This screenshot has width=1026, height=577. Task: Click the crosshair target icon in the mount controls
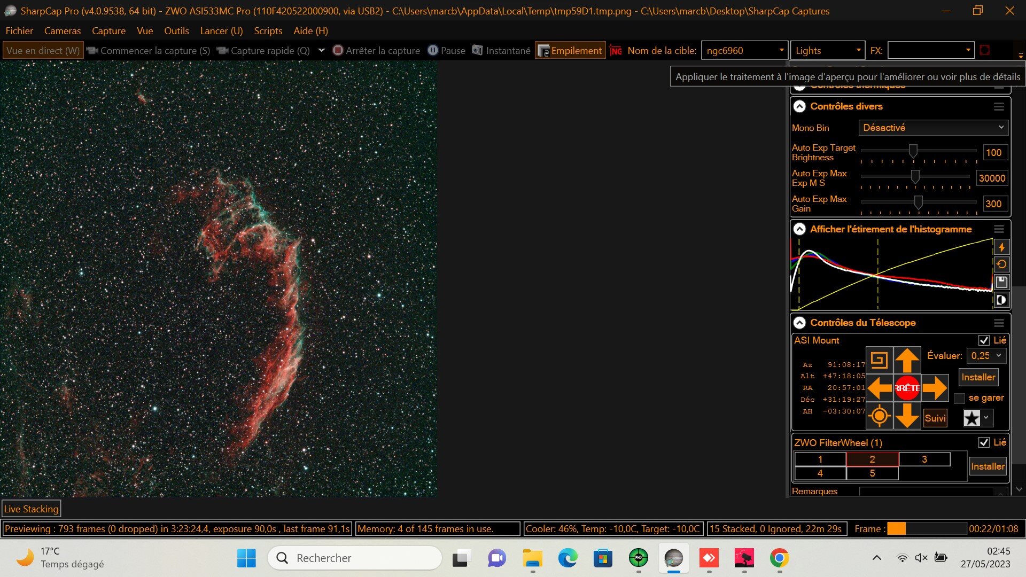click(x=879, y=416)
